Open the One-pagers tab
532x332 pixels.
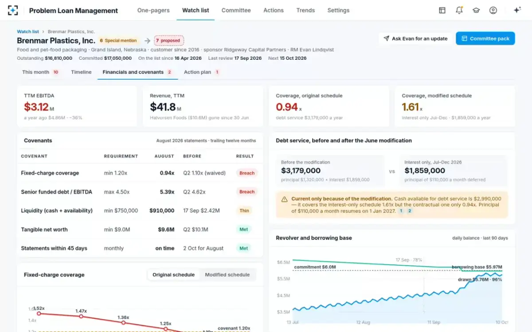(x=153, y=10)
